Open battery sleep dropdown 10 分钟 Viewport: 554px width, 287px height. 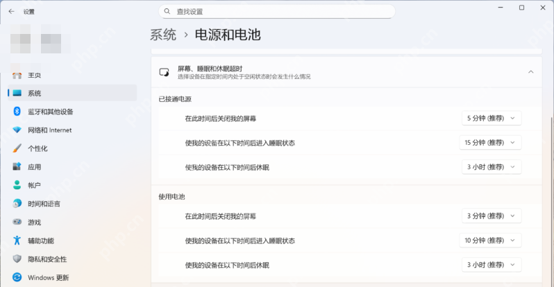point(490,241)
